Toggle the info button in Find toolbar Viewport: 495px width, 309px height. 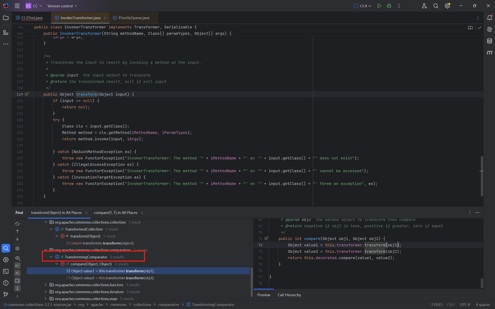(17, 288)
